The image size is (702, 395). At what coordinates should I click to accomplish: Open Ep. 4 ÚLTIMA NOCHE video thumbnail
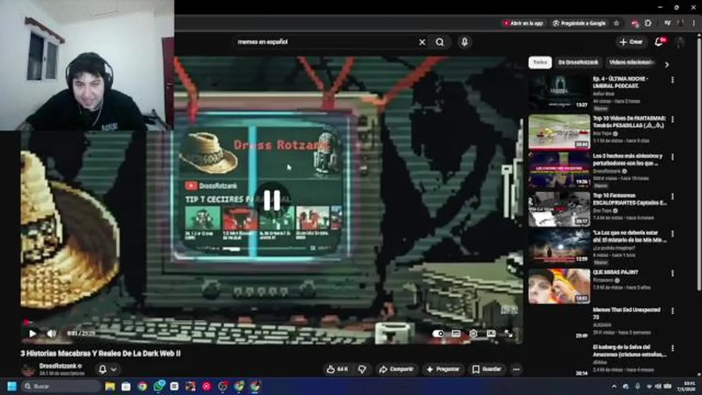point(559,93)
